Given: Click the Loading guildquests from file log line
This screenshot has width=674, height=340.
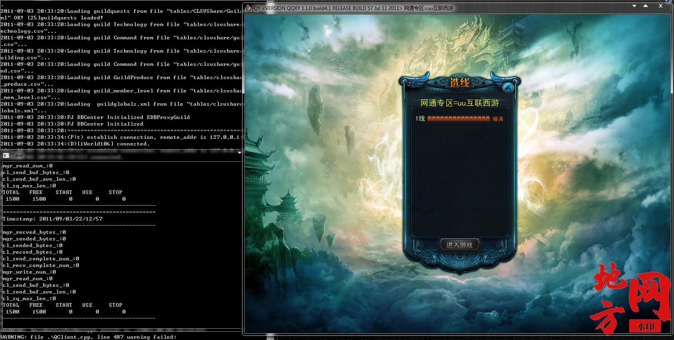Looking at the screenshot, I should 120,11.
